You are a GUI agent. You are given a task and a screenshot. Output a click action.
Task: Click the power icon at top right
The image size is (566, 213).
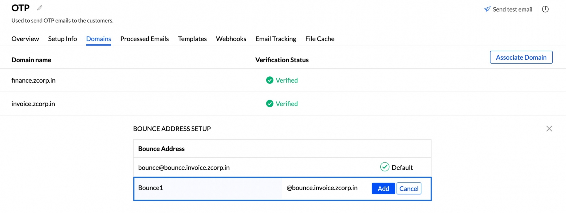tap(545, 9)
